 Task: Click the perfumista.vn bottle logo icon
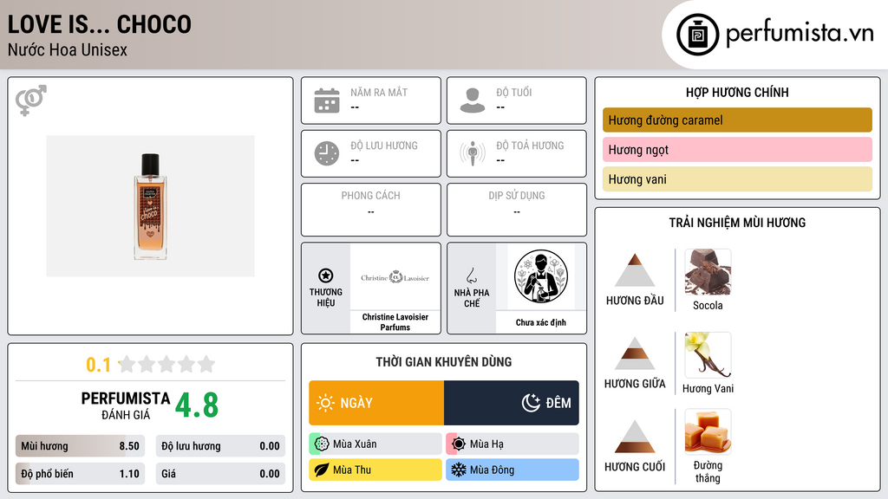pyautogui.click(x=697, y=35)
